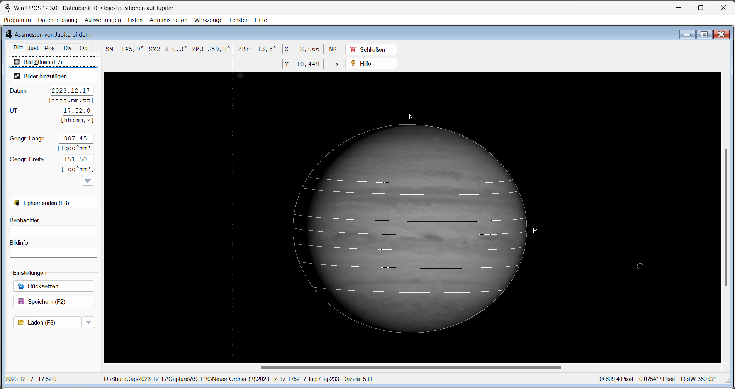Click the ZM3 359,8° readout
This screenshot has height=389, width=735.
point(211,49)
